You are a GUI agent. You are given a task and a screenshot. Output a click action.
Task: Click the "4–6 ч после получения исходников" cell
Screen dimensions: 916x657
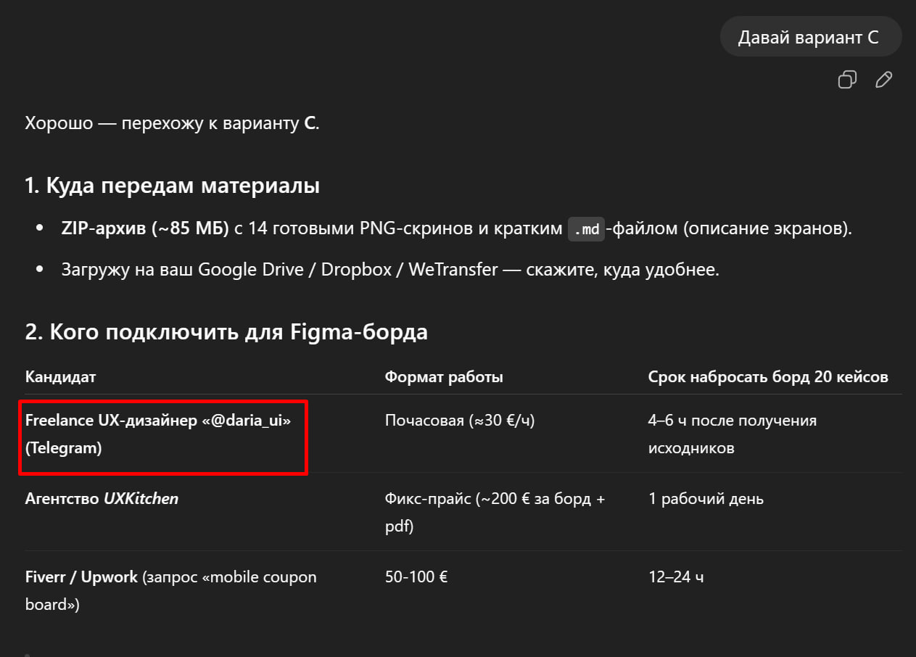click(x=733, y=434)
